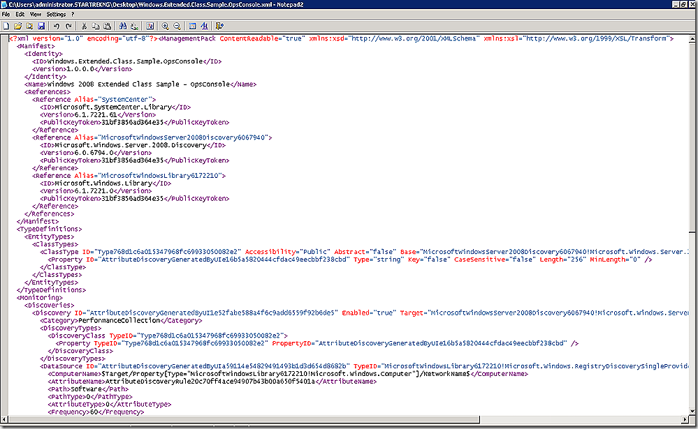Click the Open file folder icon
Viewport: 698px width, 429px height.
coord(17,27)
